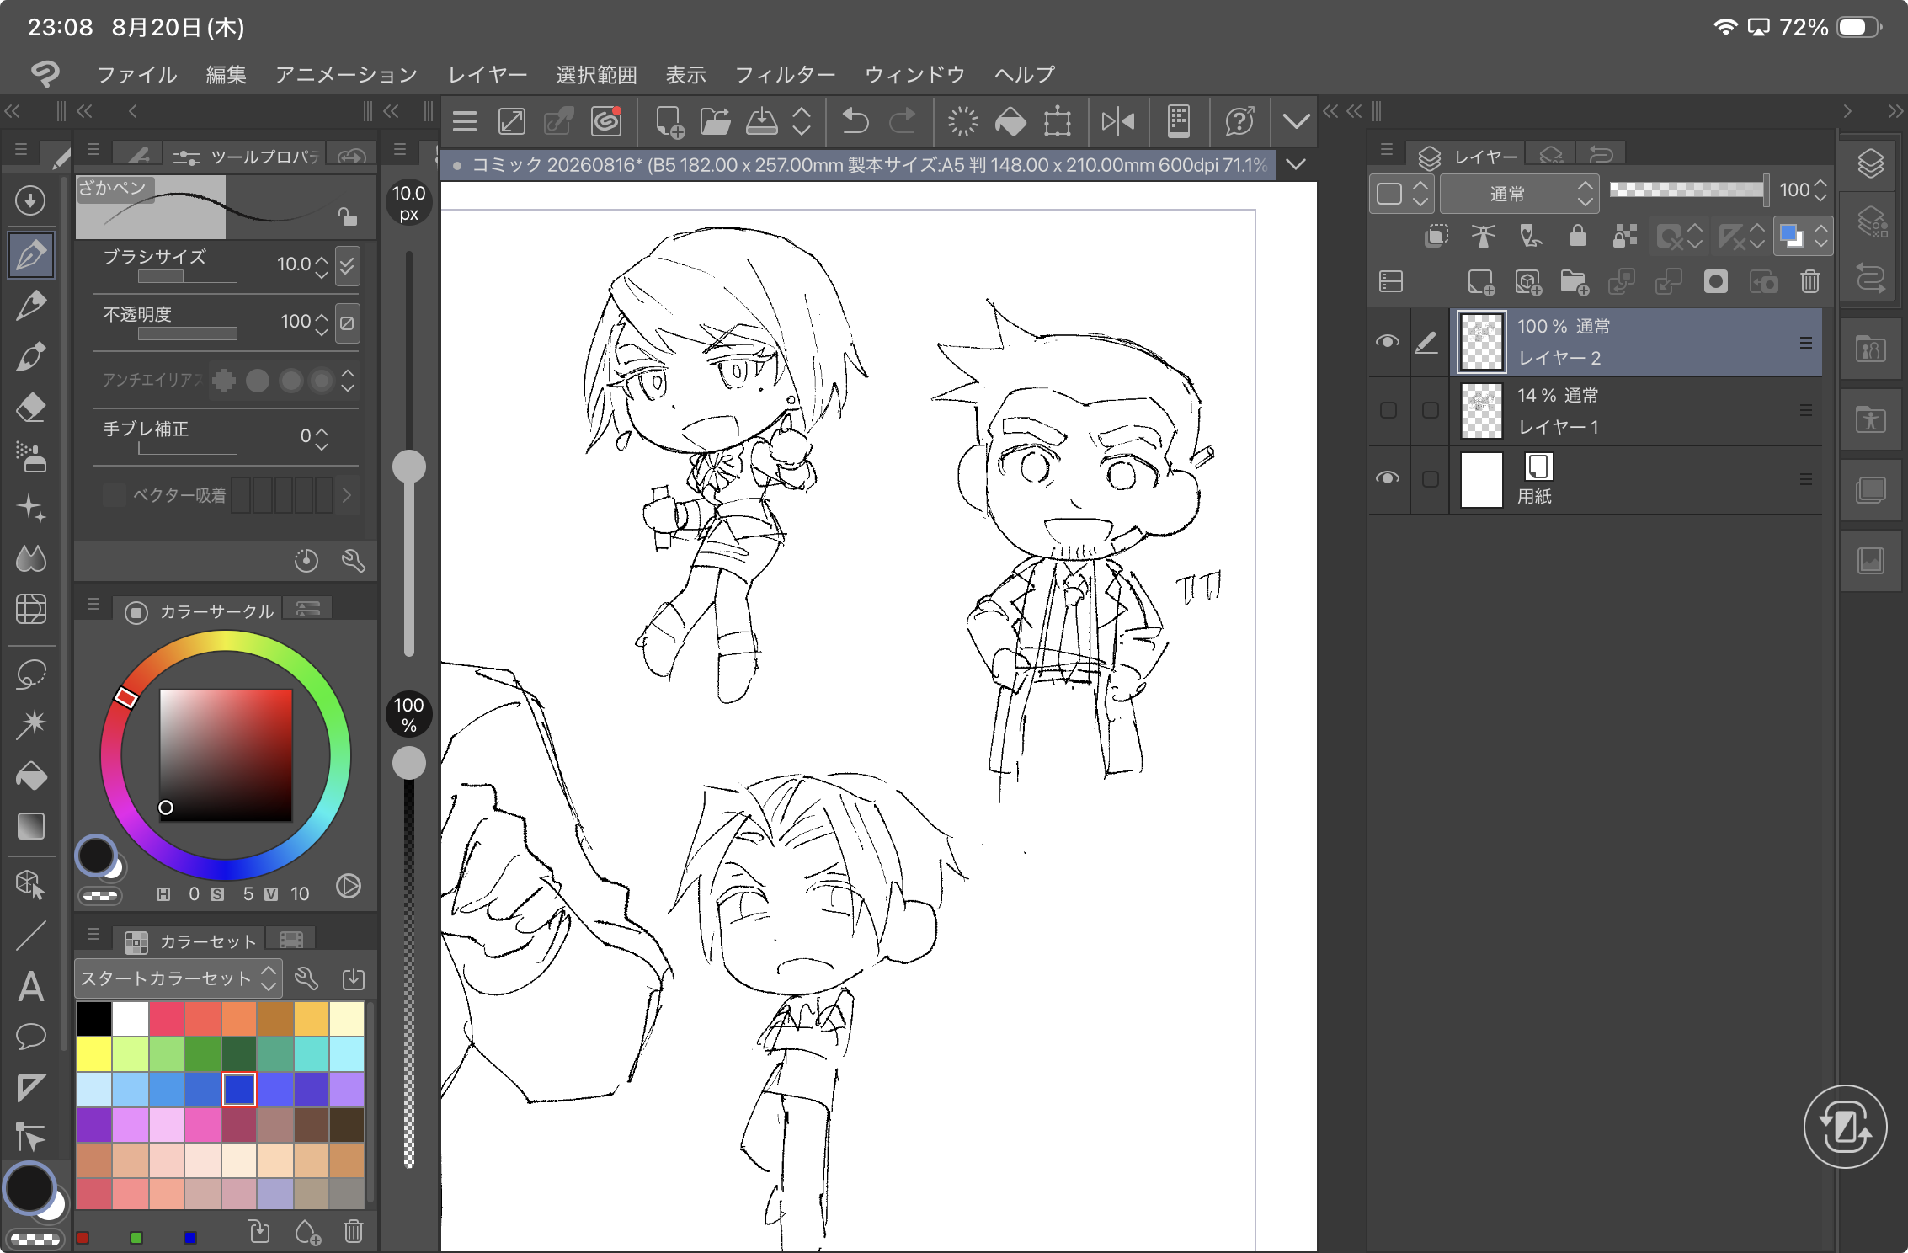The width and height of the screenshot is (1908, 1253).
Task: Pick the selected blue swatch in the color set
Action: point(239,1089)
